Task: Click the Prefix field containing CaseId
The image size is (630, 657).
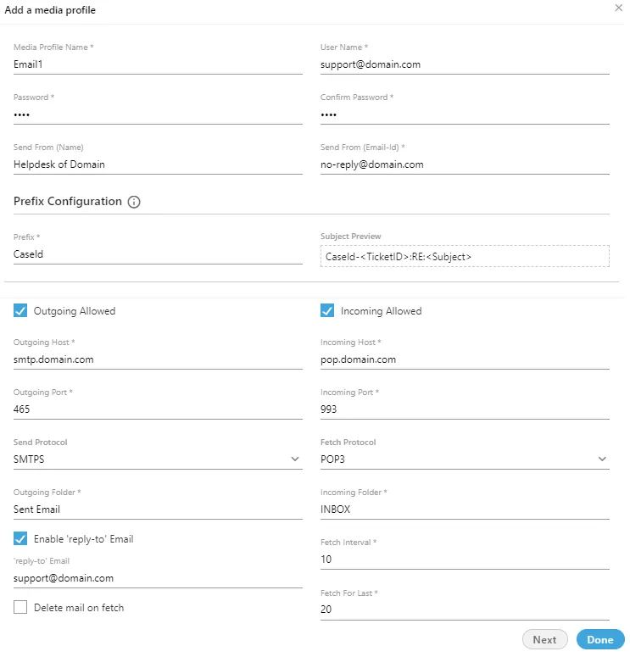Action: coord(158,255)
